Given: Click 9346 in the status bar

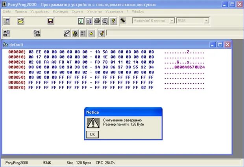Looking at the screenshot, I should coord(47,163).
